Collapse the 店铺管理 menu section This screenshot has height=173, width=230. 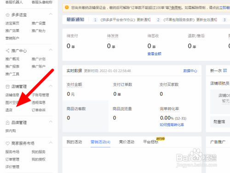tap(51, 86)
